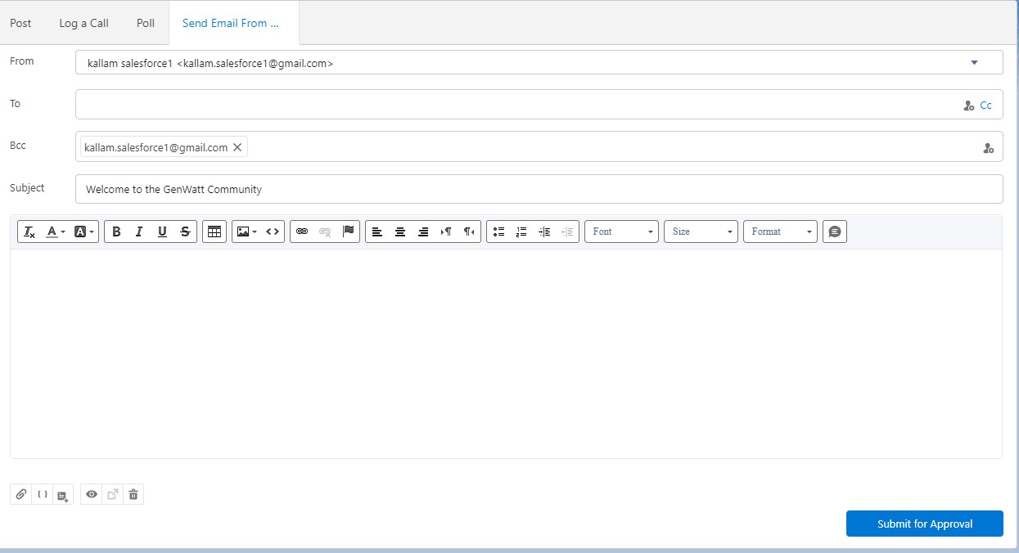This screenshot has width=1019, height=553.
Task: Click the insert template icon
Action: pyautogui.click(x=63, y=494)
